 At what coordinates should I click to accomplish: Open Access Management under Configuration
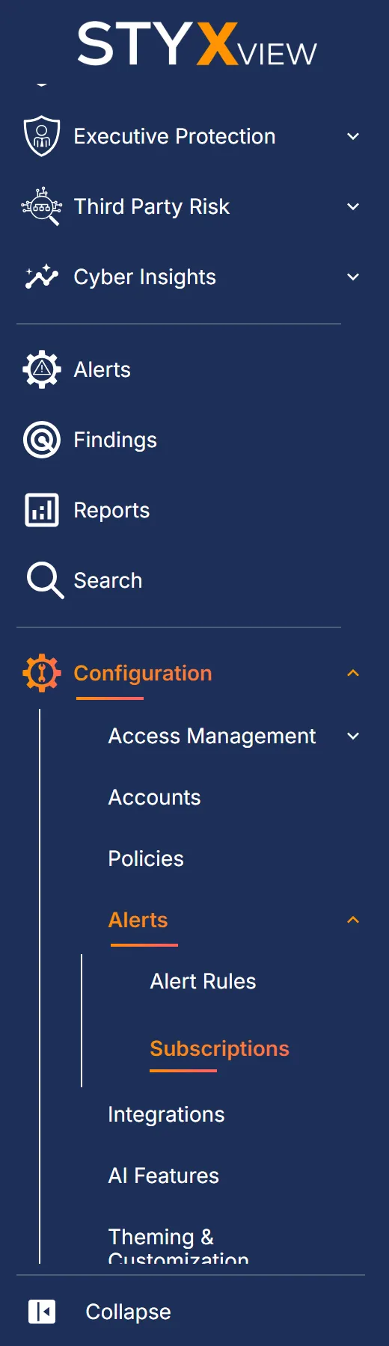pyautogui.click(x=212, y=736)
